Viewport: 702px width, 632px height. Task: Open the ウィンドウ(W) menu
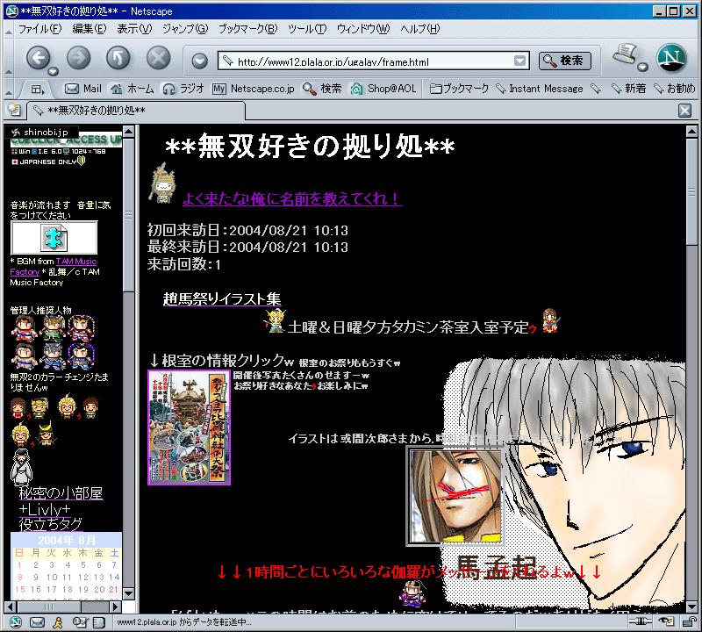tap(363, 29)
